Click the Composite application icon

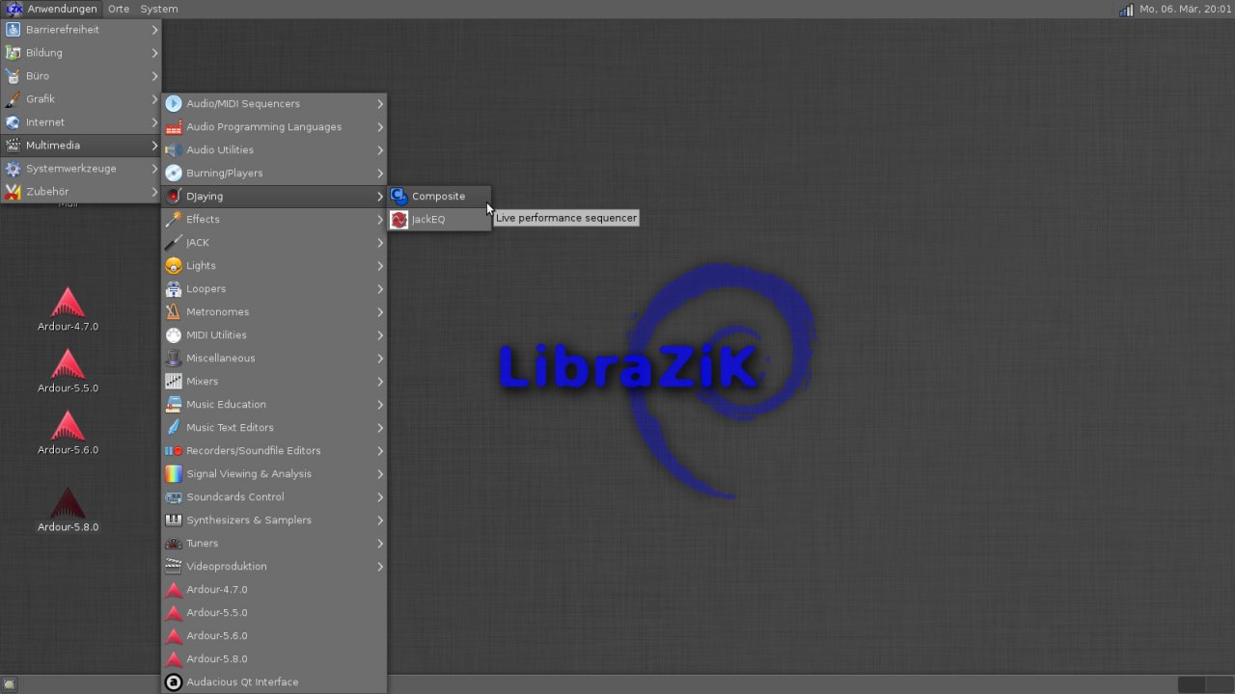click(x=399, y=196)
